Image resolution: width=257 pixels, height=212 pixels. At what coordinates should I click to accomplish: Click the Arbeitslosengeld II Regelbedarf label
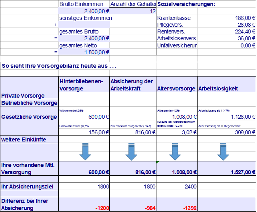(219, 126)
